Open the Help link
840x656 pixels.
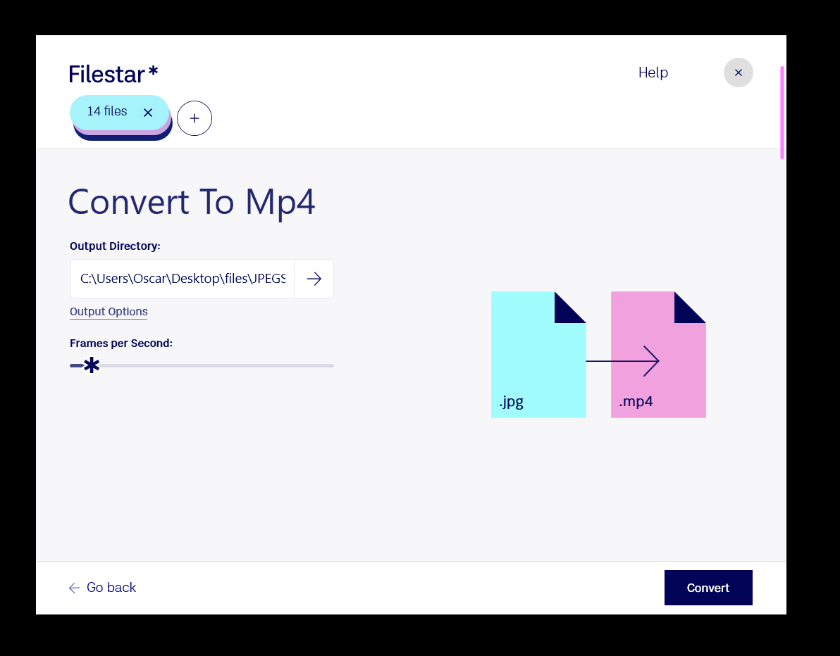(653, 72)
